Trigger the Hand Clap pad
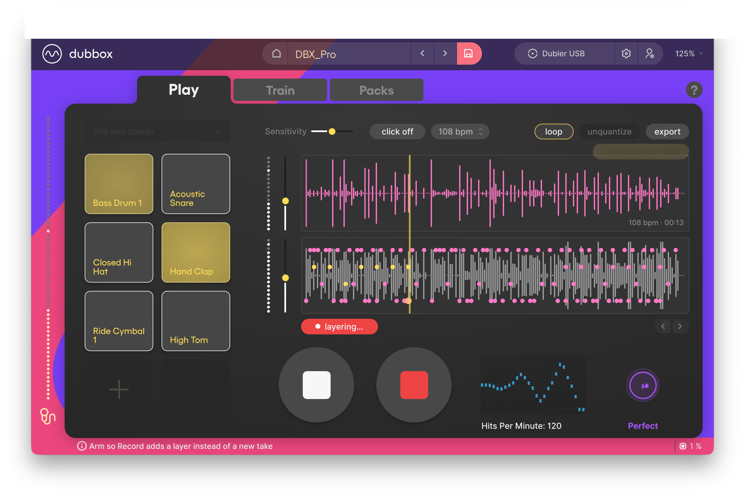The image size is (745, 496). click(x=196, y=252)
